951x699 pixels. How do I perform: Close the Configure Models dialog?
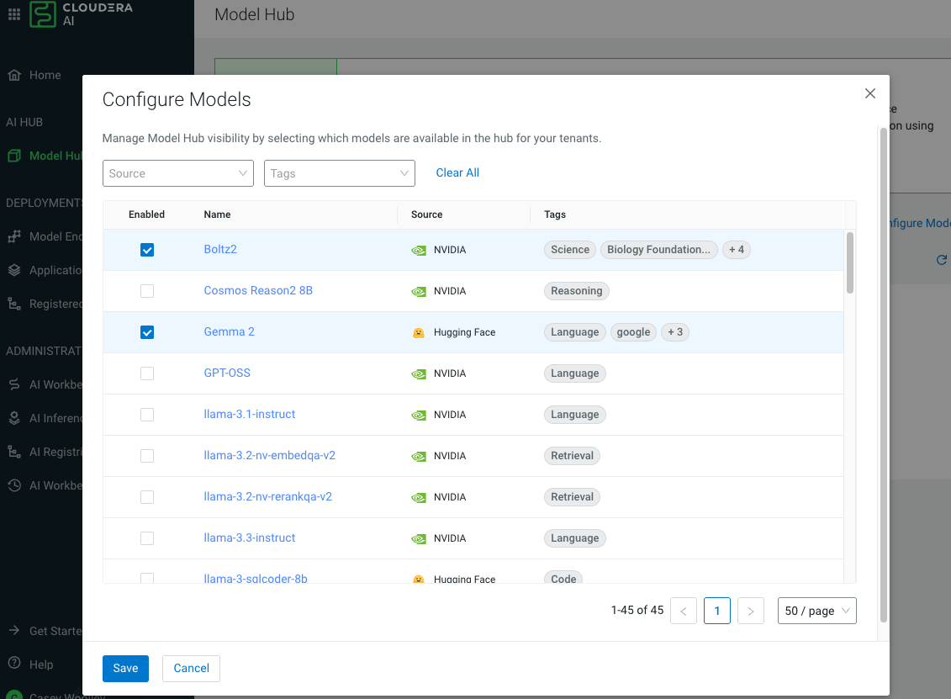click(x=869, y=93)
